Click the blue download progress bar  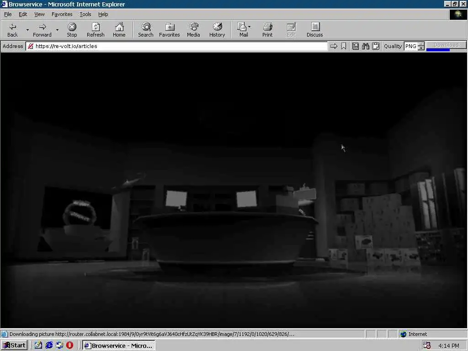click(x=438, y=50)
